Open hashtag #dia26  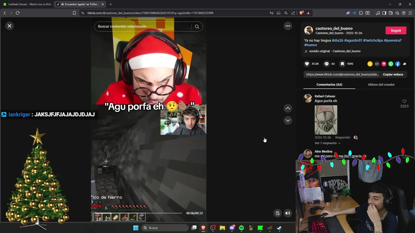pos(337,40)
